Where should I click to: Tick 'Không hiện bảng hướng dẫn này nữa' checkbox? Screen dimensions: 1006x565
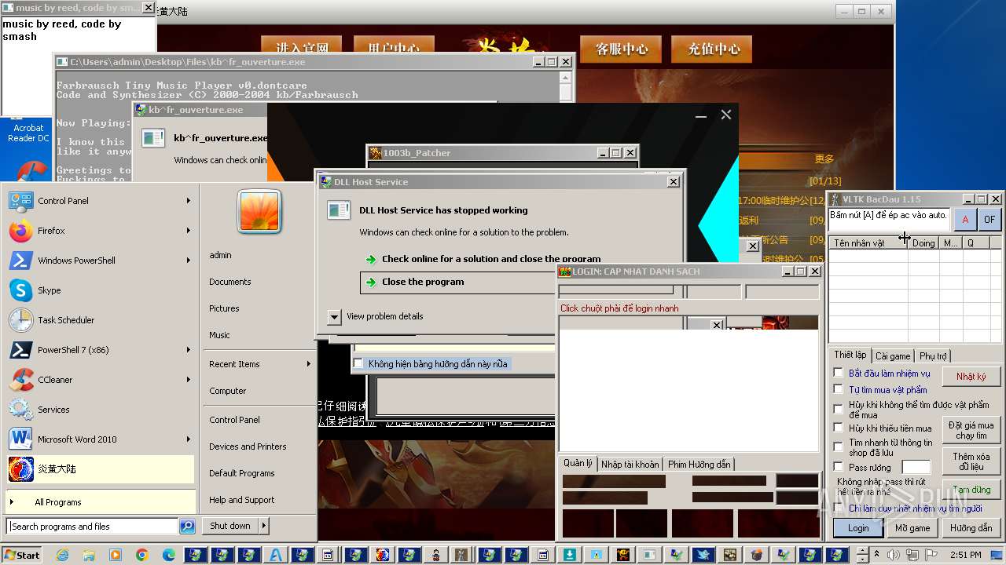358,363
